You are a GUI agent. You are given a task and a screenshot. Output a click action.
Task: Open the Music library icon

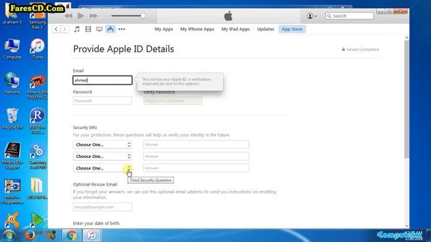coord(77,29)
